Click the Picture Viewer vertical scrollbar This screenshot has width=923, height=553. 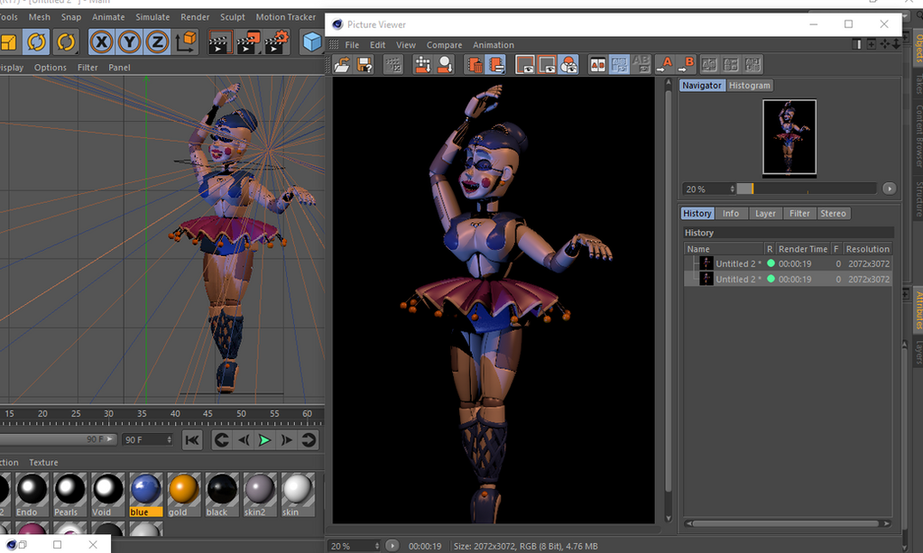669,300
